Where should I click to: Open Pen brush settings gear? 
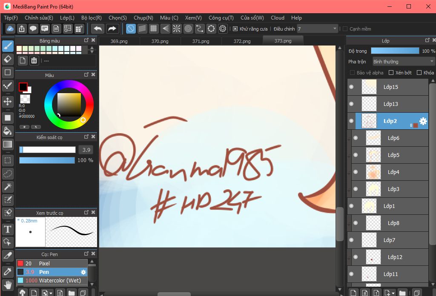click(x=83, y=272)
